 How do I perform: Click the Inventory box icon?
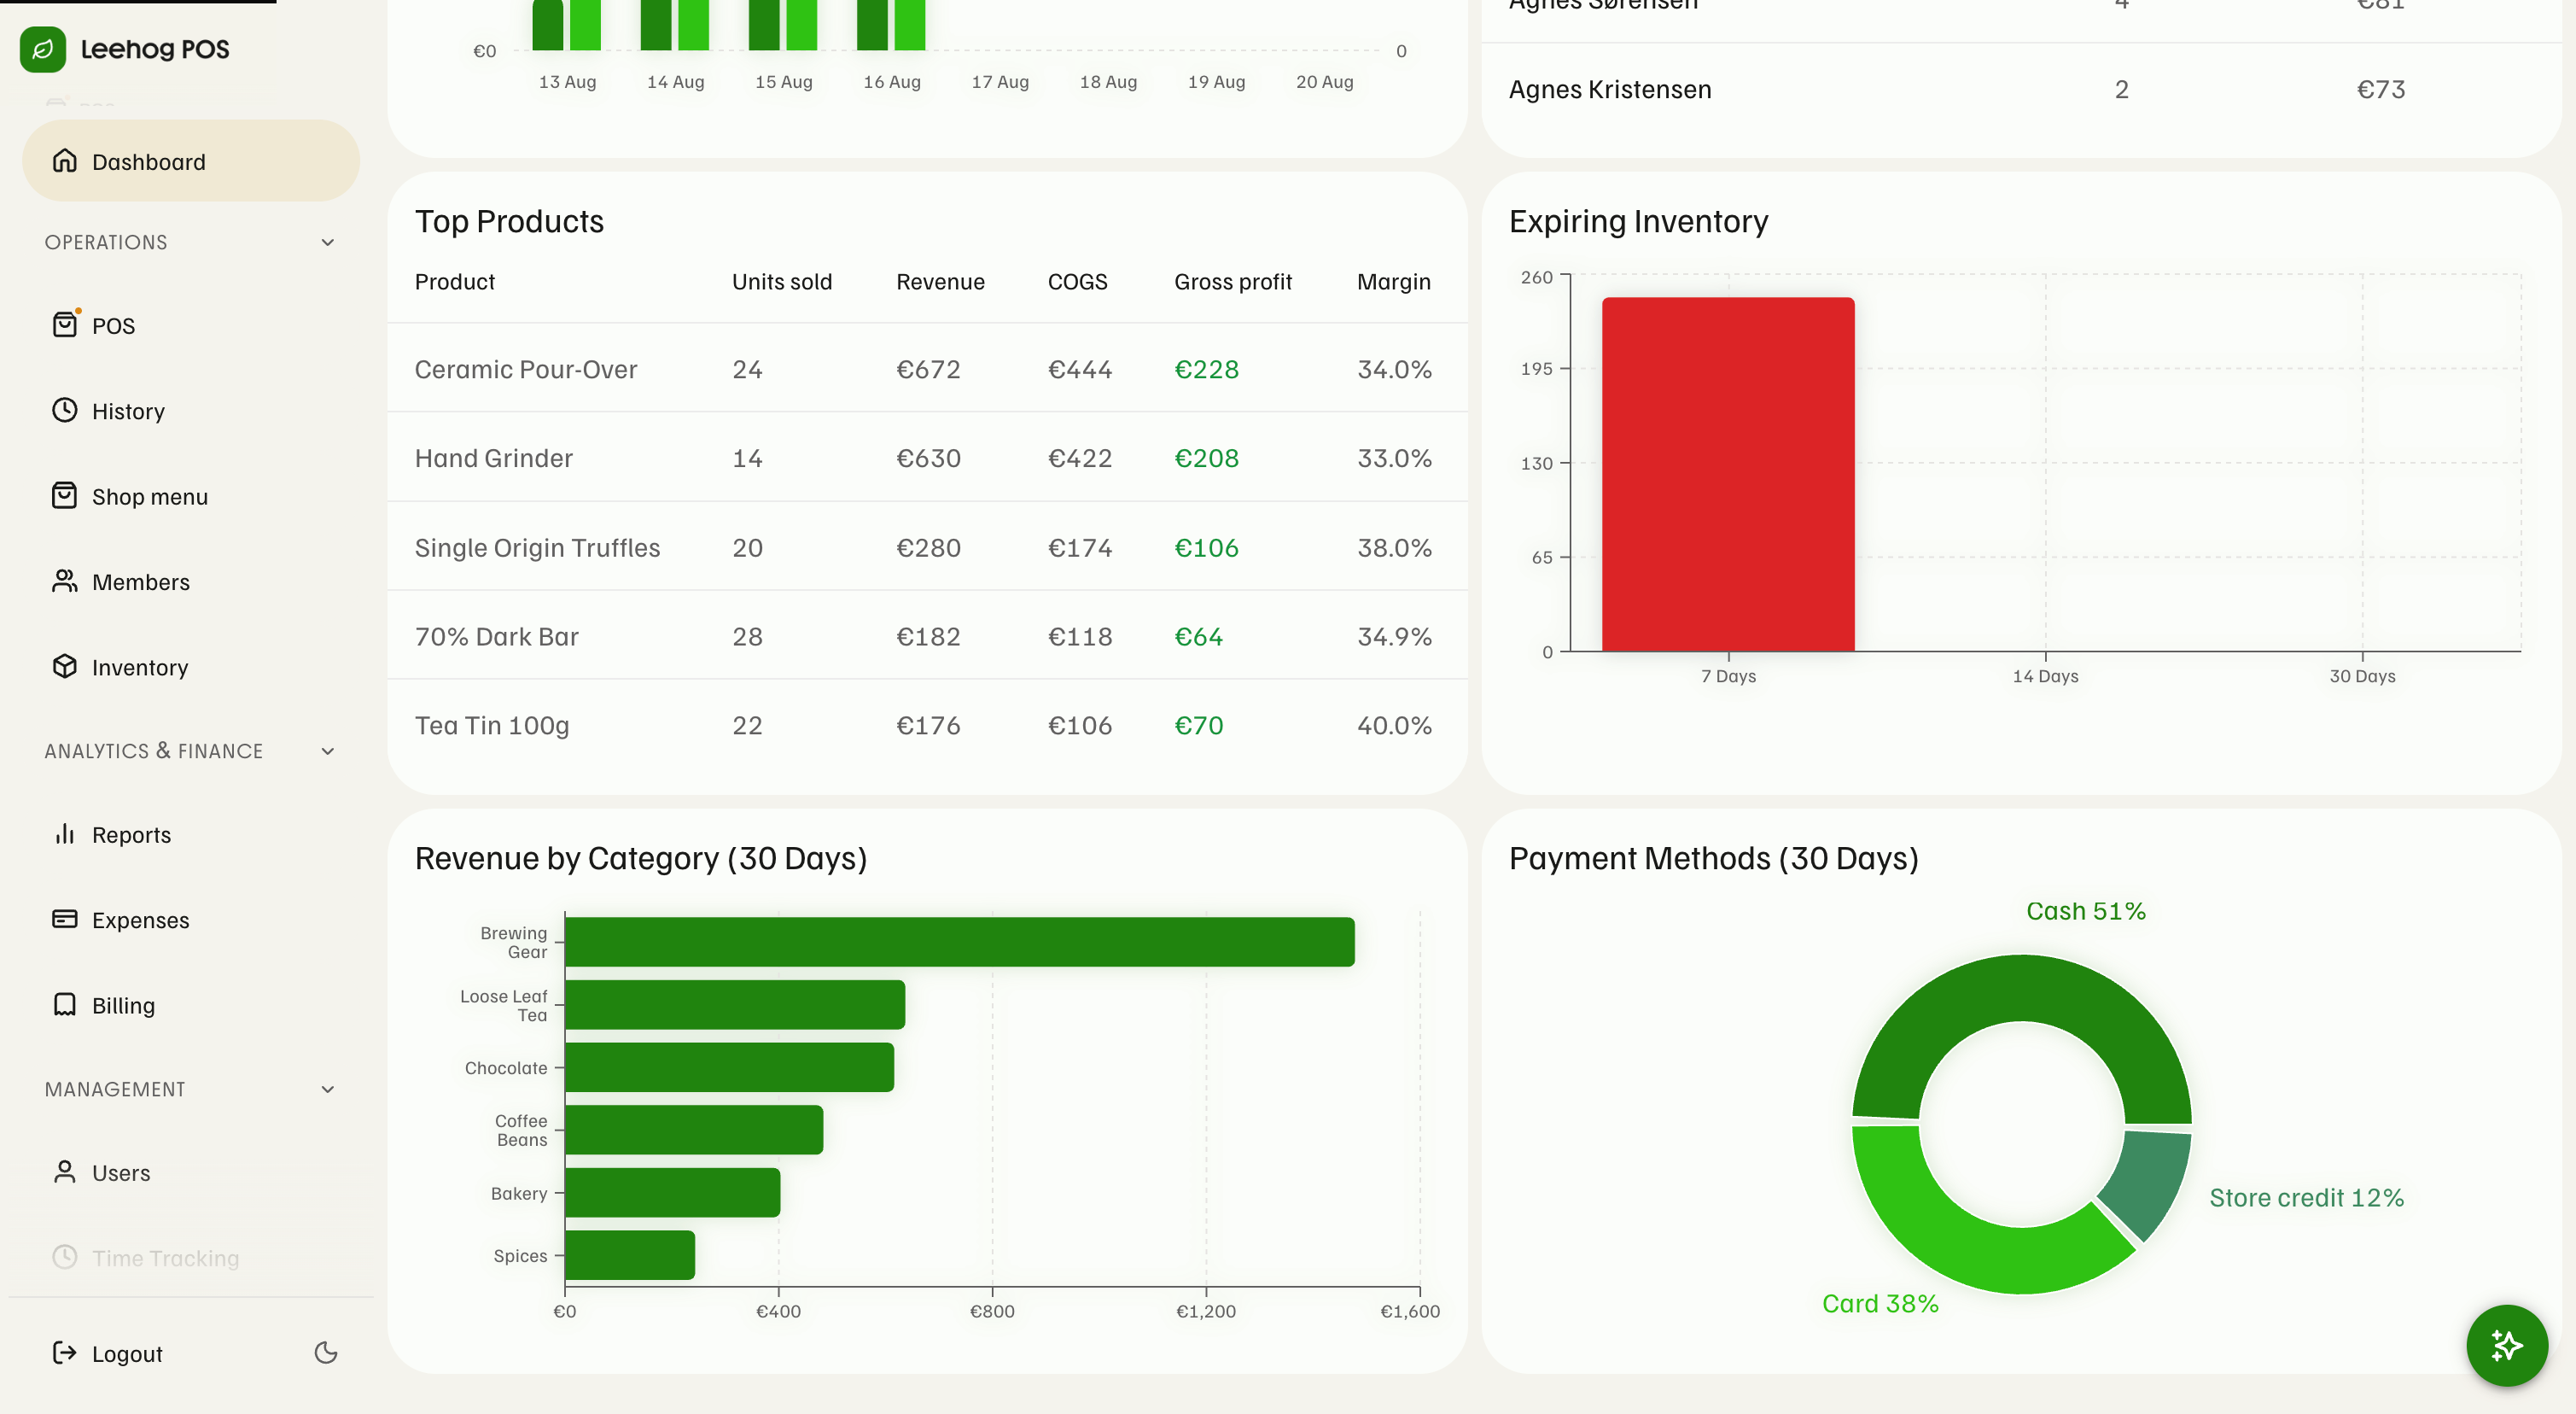tap(65, 665)
